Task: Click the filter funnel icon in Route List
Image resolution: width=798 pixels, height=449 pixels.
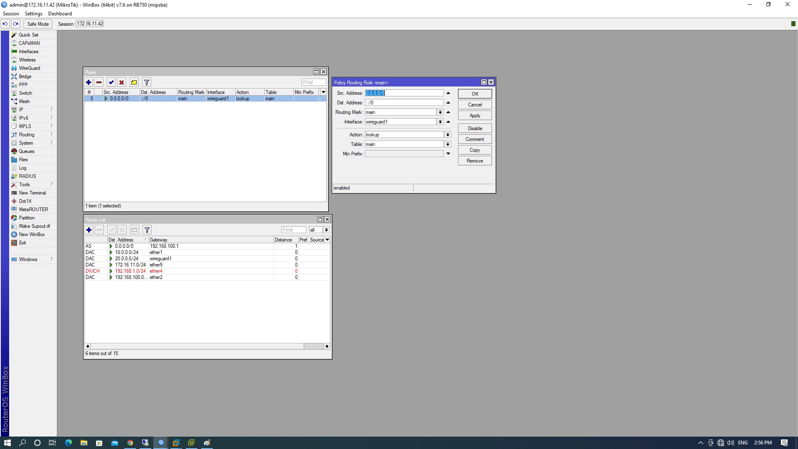Action: point(147,230)
